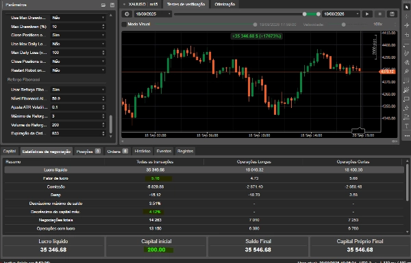Select the arrow-up marker drawing tool

406,108
